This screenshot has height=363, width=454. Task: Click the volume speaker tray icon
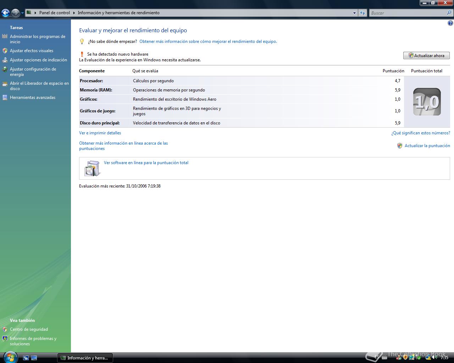tap(434, 357)
